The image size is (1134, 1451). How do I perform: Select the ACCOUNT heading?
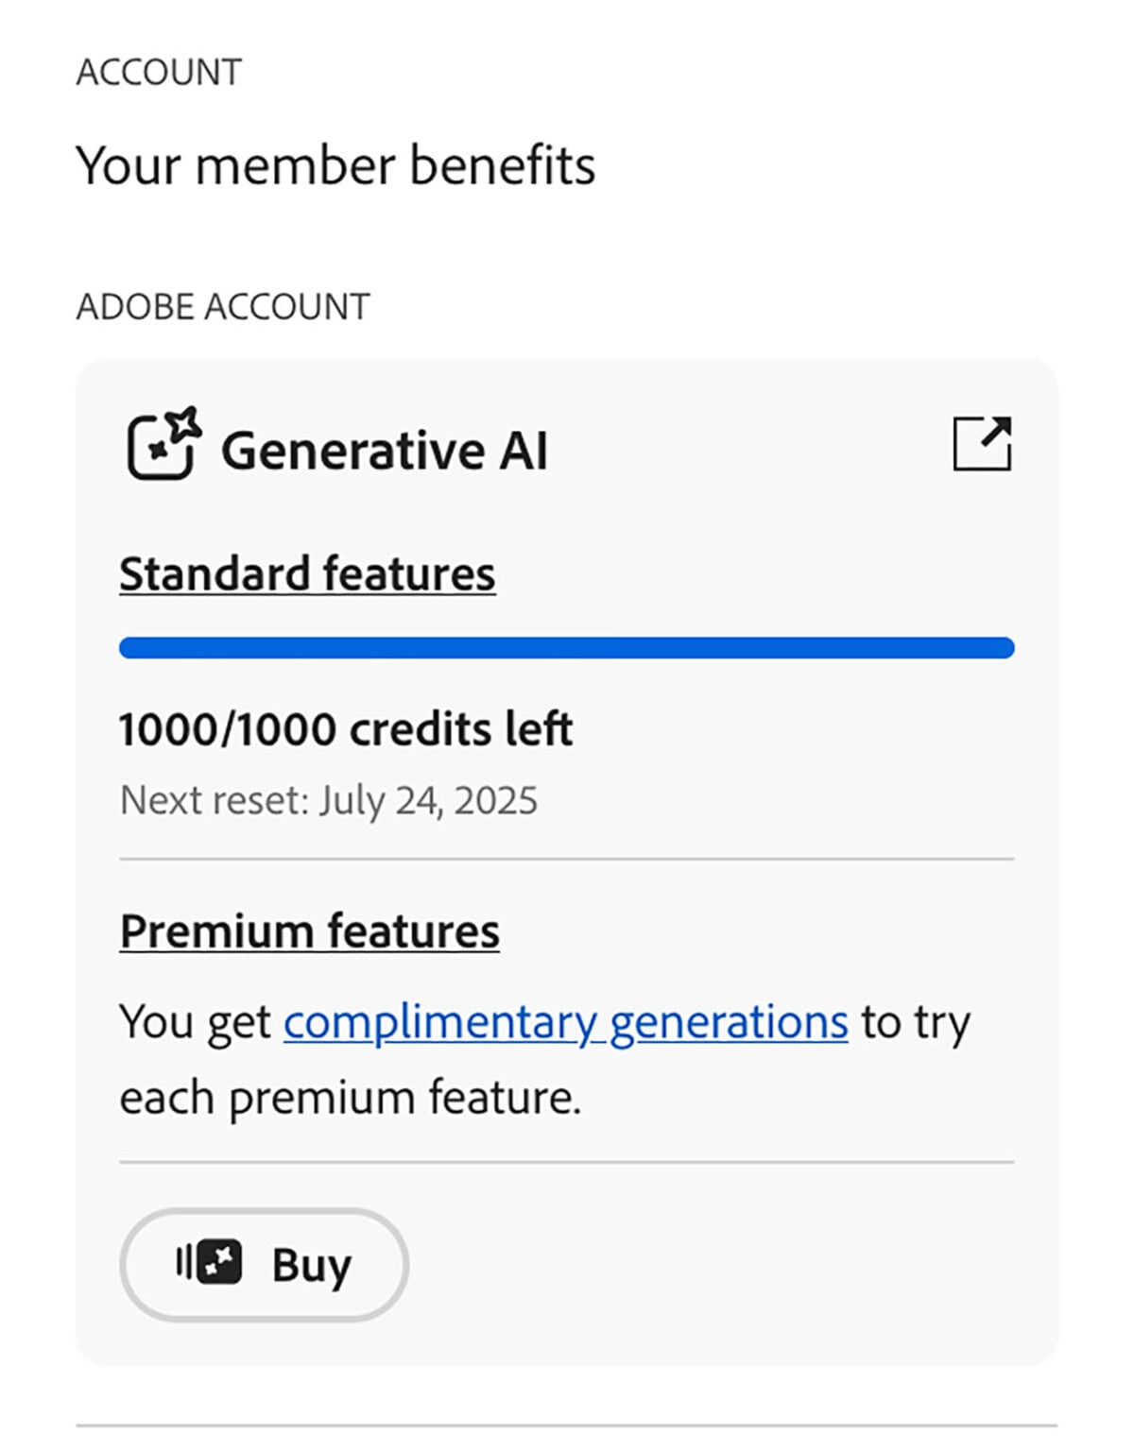tap(158, 70)
